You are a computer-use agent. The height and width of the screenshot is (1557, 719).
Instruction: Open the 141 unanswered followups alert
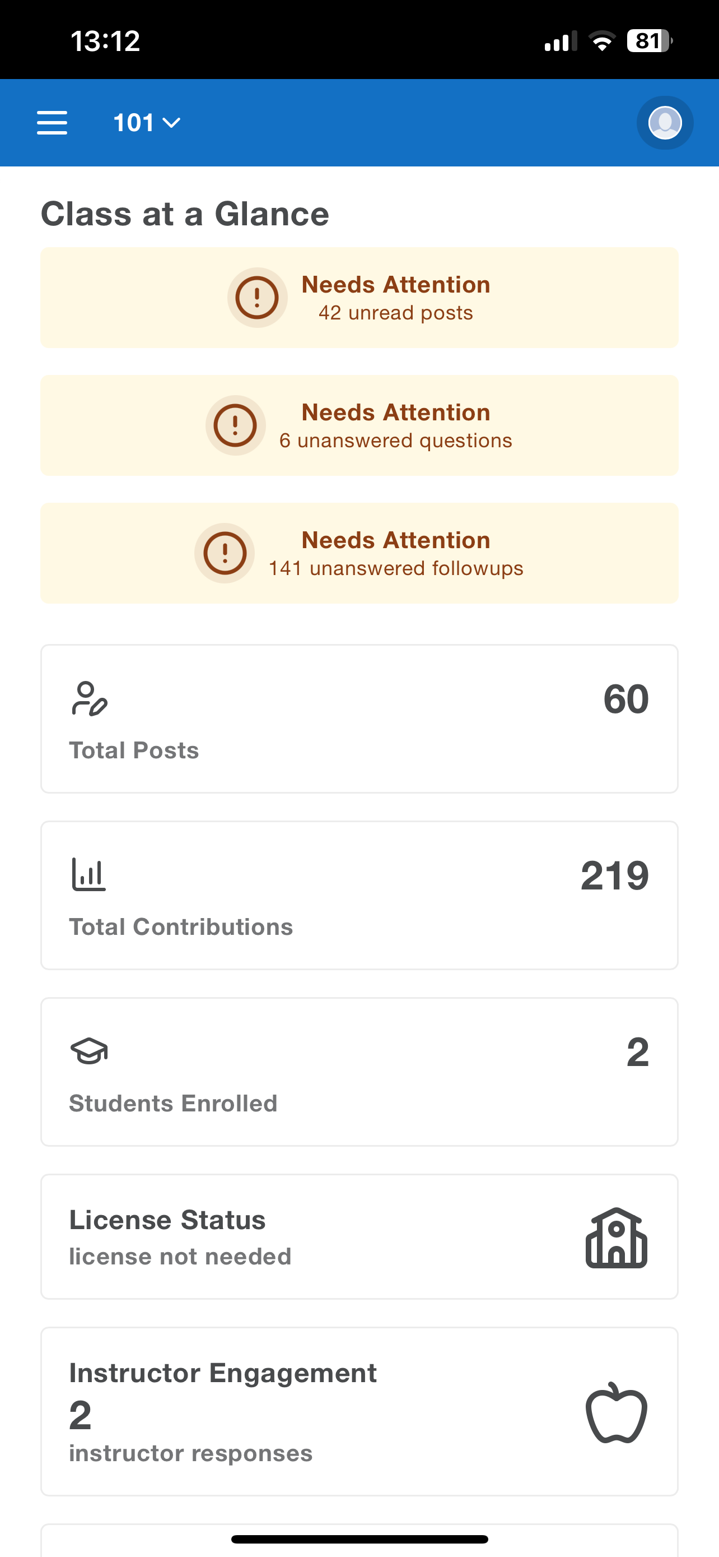coord(359,553)
